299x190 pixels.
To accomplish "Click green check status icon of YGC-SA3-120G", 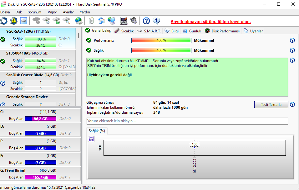I will click(x=3, y=40).
